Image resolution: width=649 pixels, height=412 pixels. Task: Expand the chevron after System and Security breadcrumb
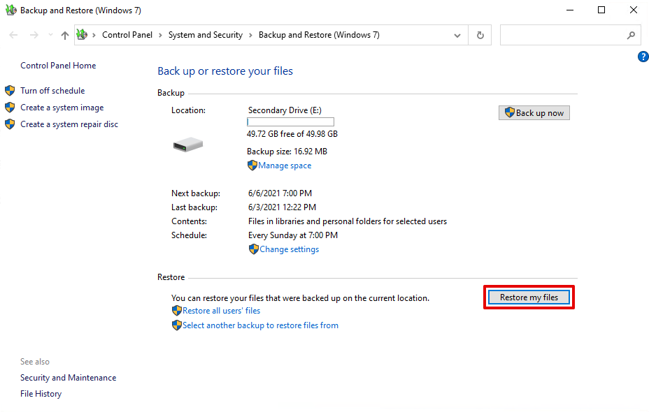point(250,35)
